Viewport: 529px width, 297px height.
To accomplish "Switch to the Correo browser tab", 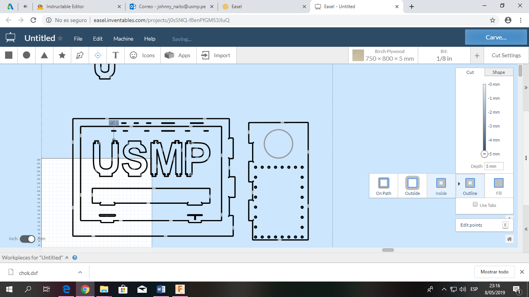I will [172, 7].
